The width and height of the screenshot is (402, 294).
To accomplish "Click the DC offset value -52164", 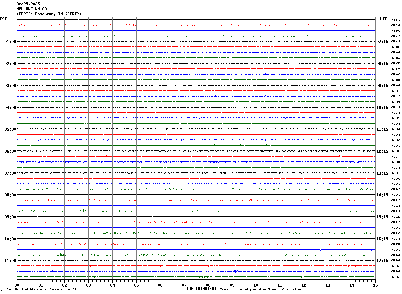I will point(395,140).
